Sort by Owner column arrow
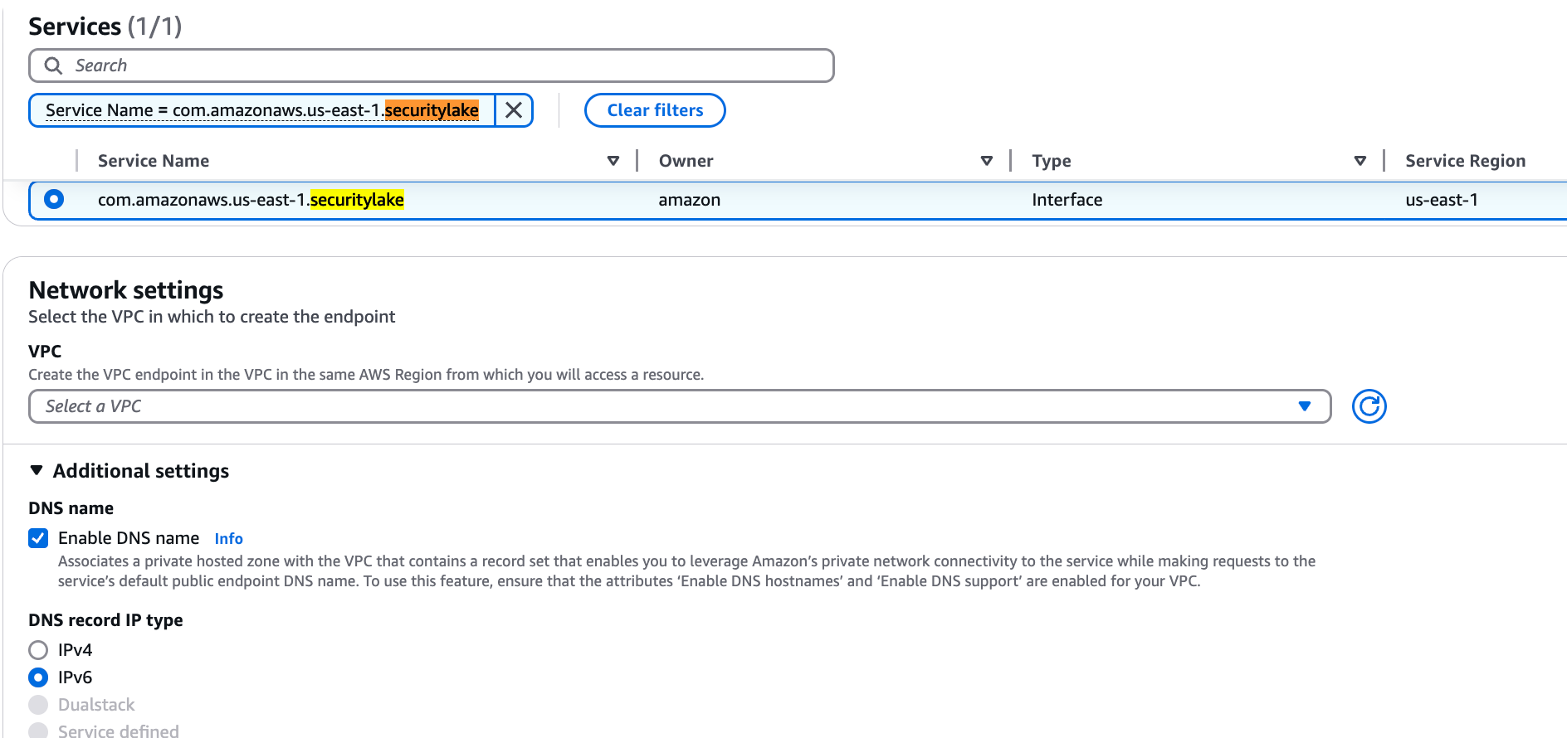This screenshot has height=738, width=1567. point(987,161)
